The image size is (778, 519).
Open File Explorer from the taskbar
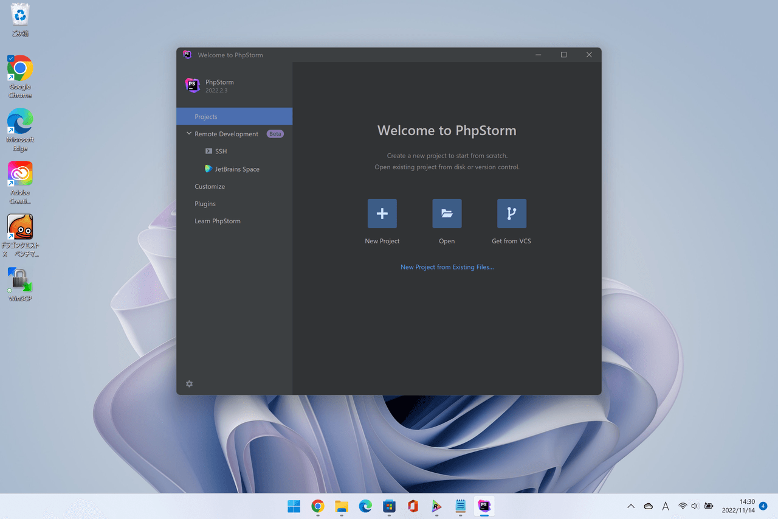pyautogui.click(x=342, y=506)
